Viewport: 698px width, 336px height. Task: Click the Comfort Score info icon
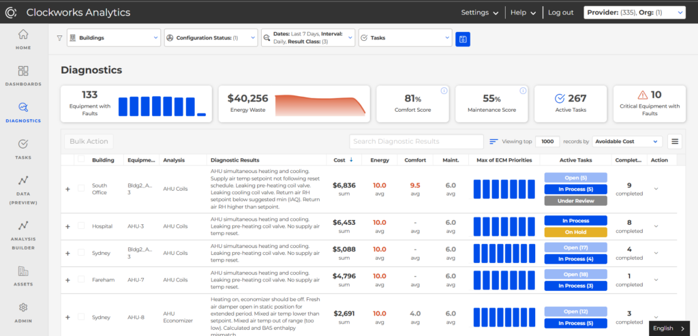pyautogui.click(x=444, y=91)
